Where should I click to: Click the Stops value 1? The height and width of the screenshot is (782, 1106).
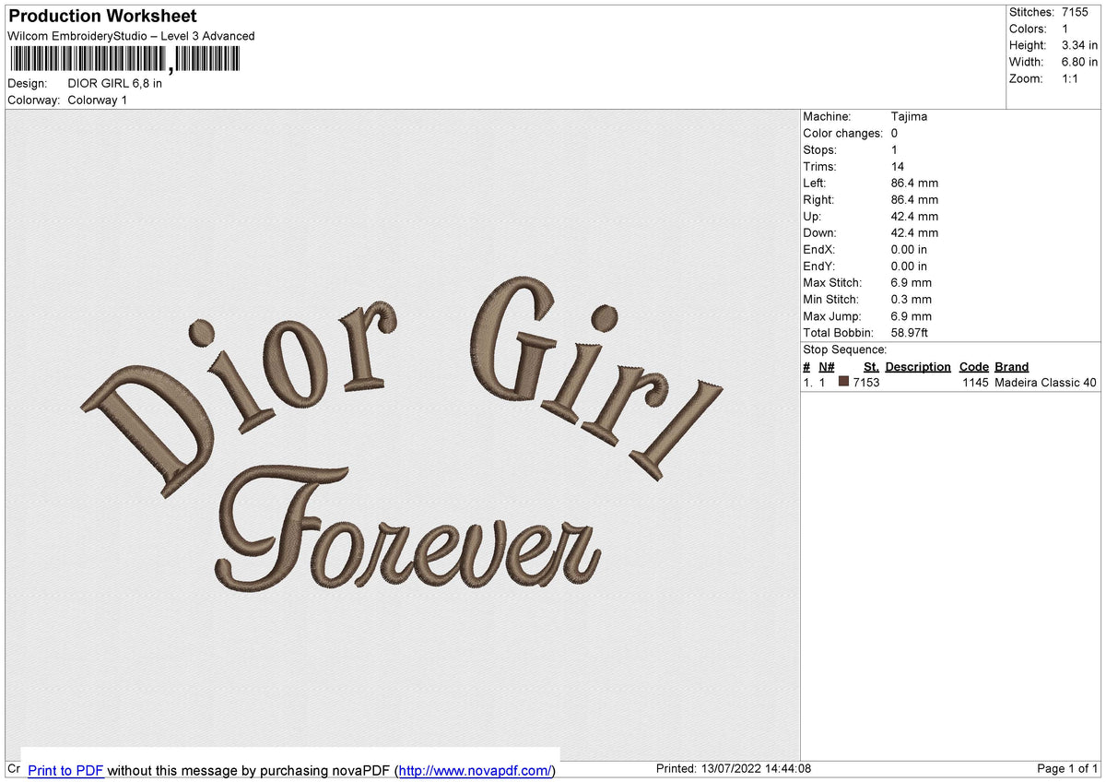click(895, 149)
